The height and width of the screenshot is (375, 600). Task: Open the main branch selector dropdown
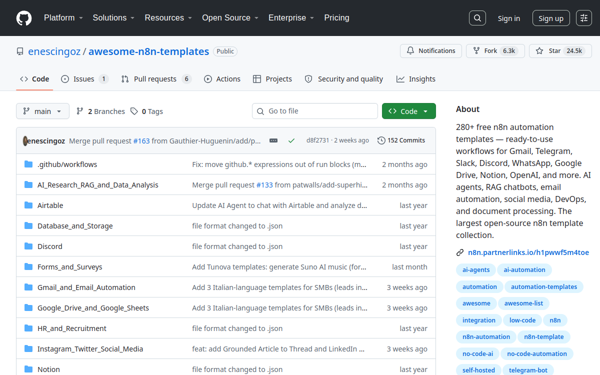click(x=42, y=111)
